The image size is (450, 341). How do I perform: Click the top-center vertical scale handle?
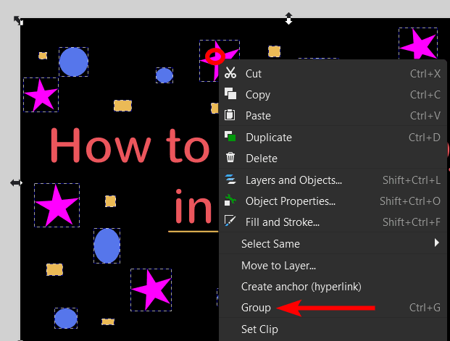[x=288, y=18]
